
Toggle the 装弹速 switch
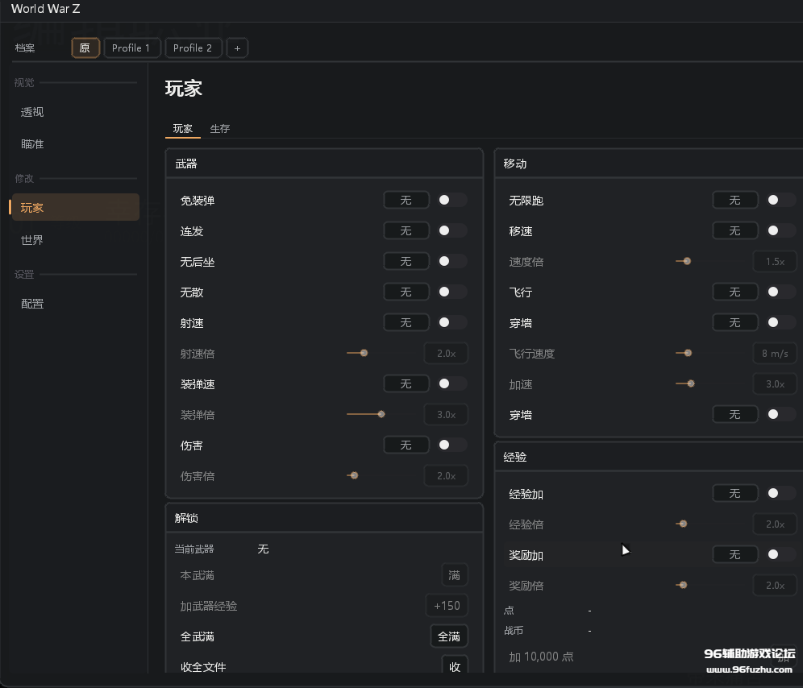point(451,384)
